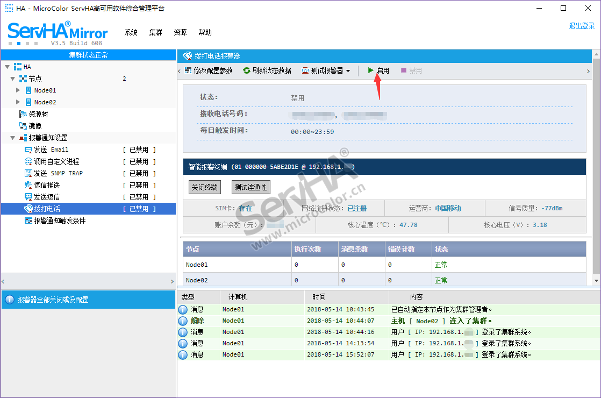Open the 资源 menu
The height and width of the screenshot is (398, 601).
tap(180, 32)
